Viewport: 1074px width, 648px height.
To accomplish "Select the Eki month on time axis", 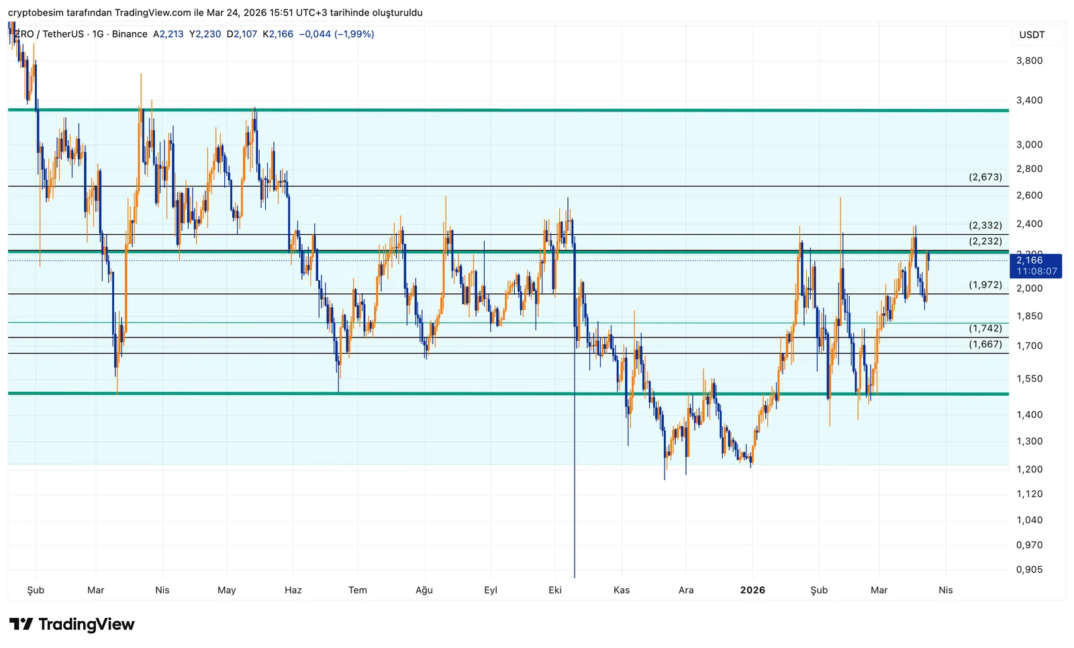I will 555,590.
